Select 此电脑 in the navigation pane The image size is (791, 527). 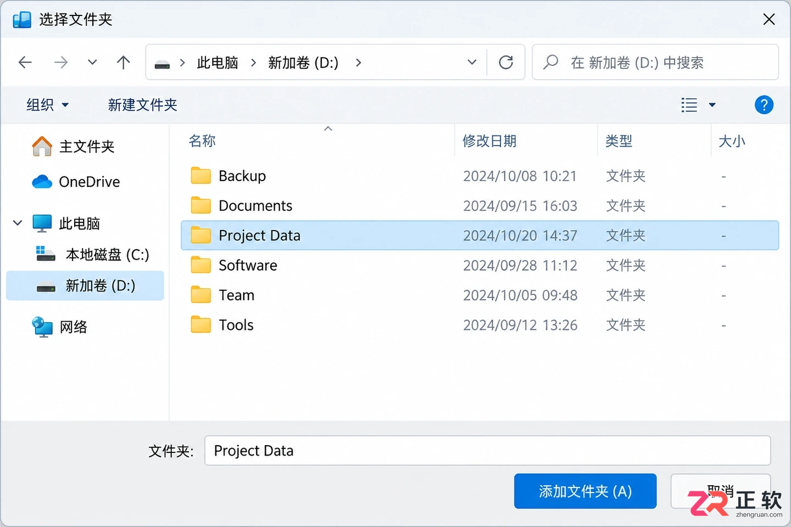click(66, 223)
